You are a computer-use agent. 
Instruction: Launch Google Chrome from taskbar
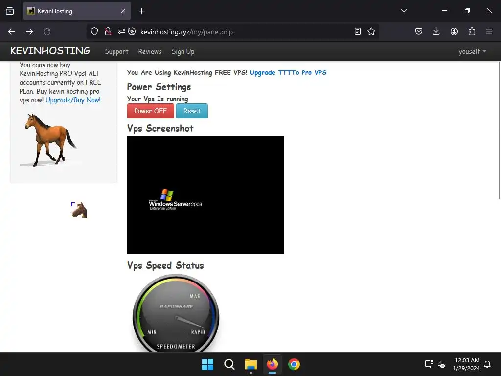(x=294, y=364)
